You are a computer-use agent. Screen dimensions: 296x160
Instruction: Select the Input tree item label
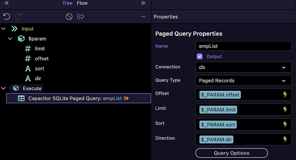click(x=27, y=29)
